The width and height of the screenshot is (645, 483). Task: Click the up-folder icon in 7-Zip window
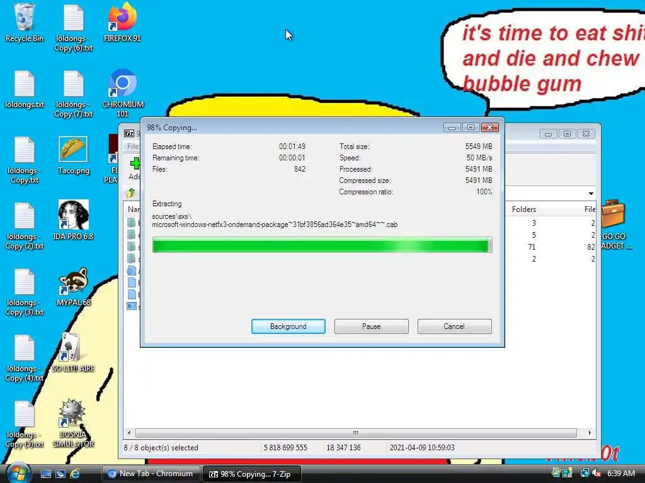[131, 192]
